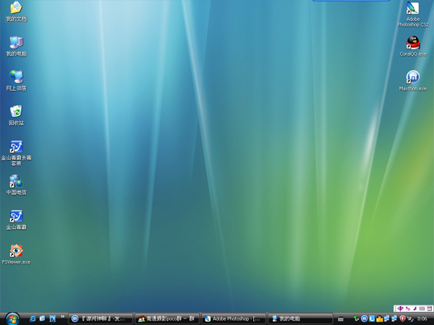Click the taskbar clock showing 0:06
This screenshot has height=325, width=434.
click(x=422, y=318)
